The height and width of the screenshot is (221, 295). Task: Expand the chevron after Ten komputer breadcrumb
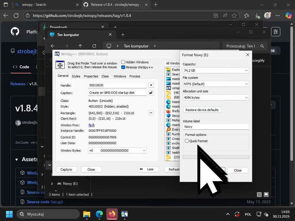tap(155, 46)
